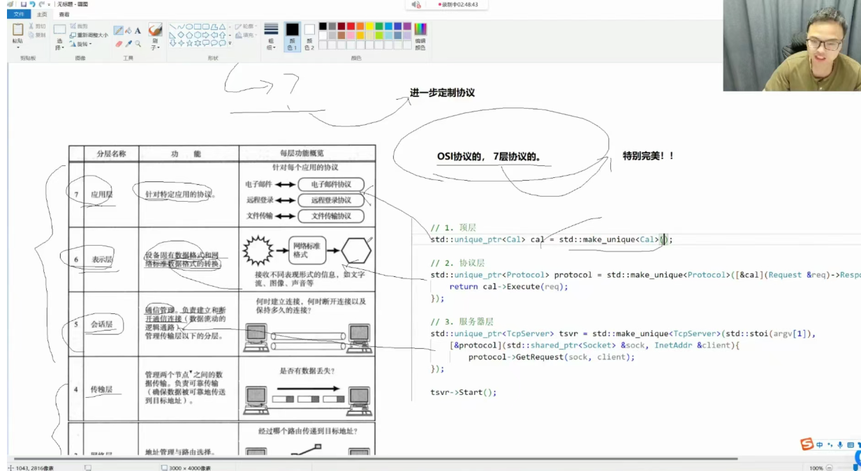Select the Text tool (A)
This screenshot has width=861, height=471.
(x=138, y=31)
